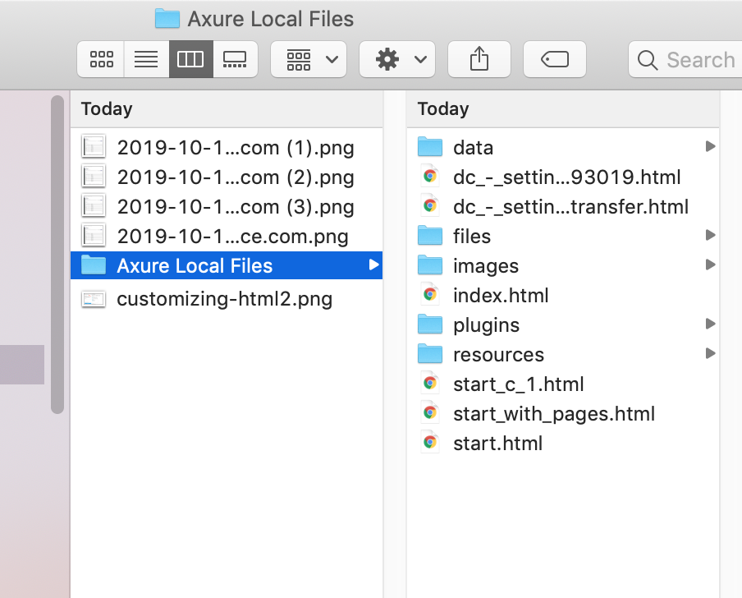
Task: Click the Share button icon
Action: pyautogui.click(x=479, y=59)
